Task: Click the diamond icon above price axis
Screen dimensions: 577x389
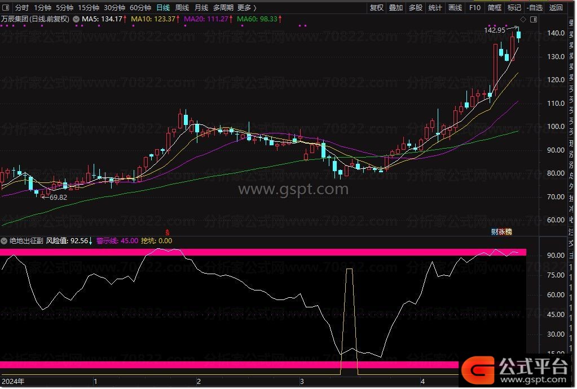Action: tap(523, 19)
